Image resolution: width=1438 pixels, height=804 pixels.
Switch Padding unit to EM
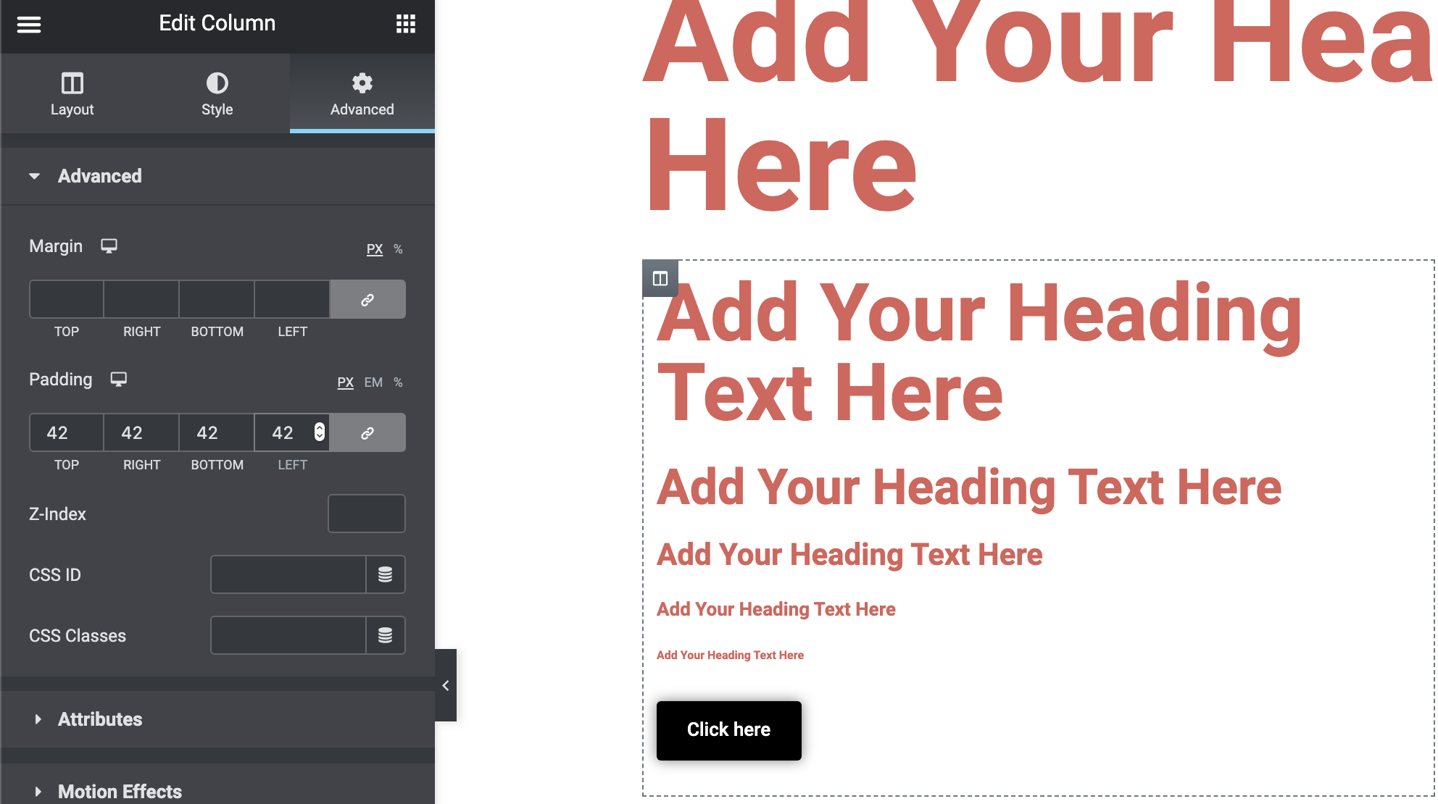pyautogui.click(x=373, y=382)
